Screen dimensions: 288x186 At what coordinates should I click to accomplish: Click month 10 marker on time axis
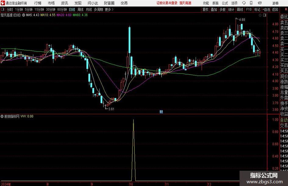(x=131, y=184)
